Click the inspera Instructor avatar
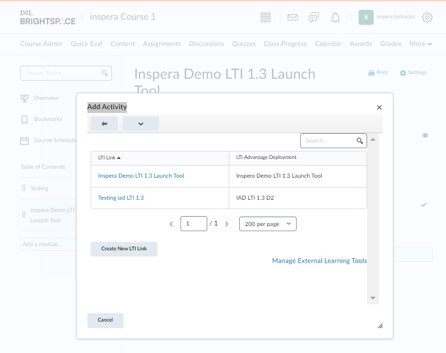 [366, 17]
